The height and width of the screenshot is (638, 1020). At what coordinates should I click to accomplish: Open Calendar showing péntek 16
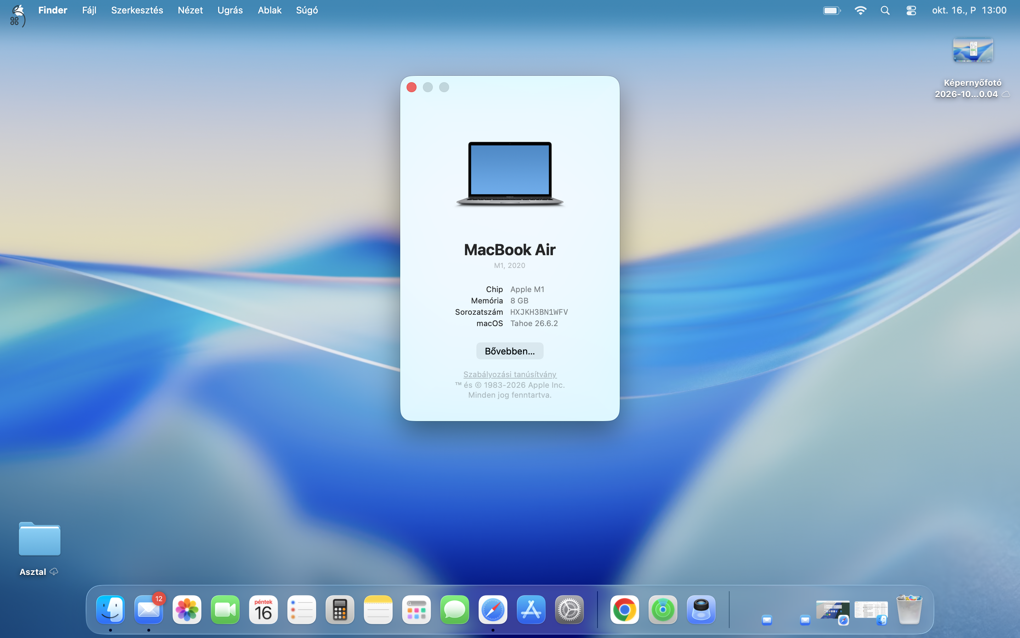[263, 609]
